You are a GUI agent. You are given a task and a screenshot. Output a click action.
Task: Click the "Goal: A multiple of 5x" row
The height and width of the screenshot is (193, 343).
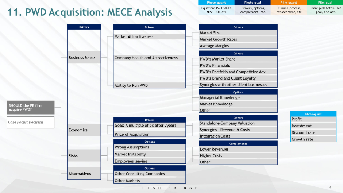pos(149,126)
